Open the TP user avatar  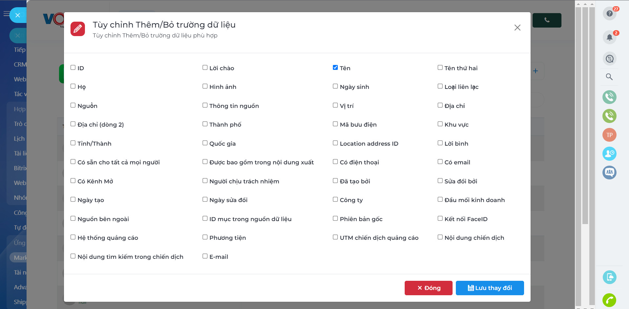tap(609, 135)
